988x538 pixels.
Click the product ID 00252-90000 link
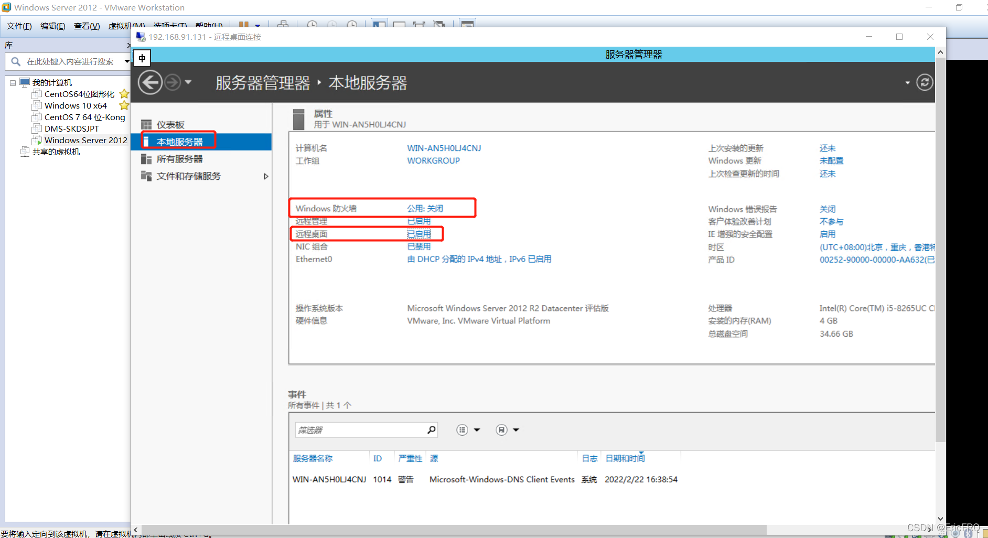[877, 260]
